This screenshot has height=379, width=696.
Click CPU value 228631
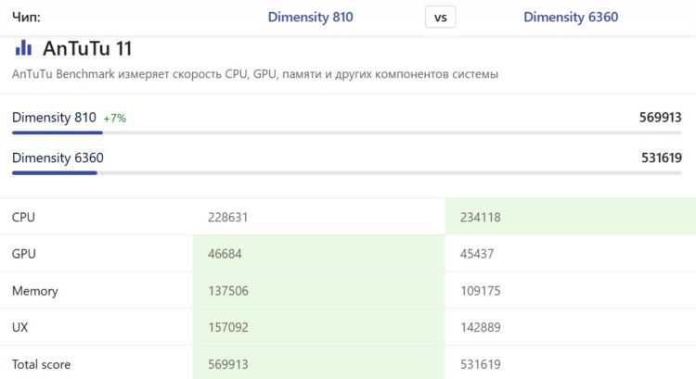click(x=227, y=217)
